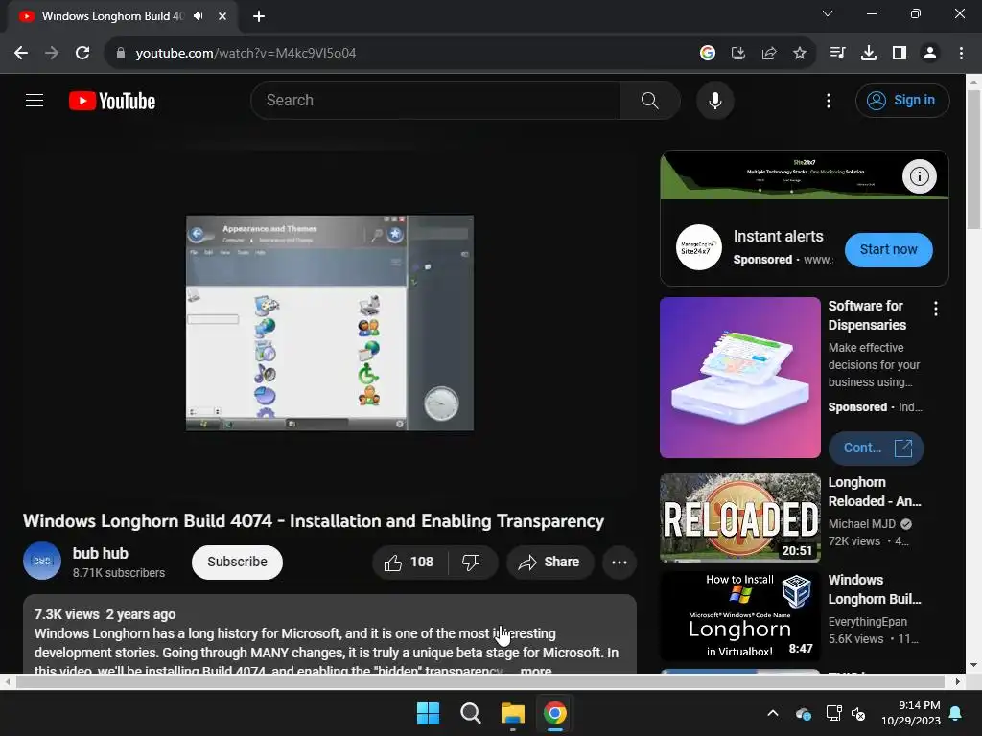Subscribe to bub hub channel

[x=237, y=562]
